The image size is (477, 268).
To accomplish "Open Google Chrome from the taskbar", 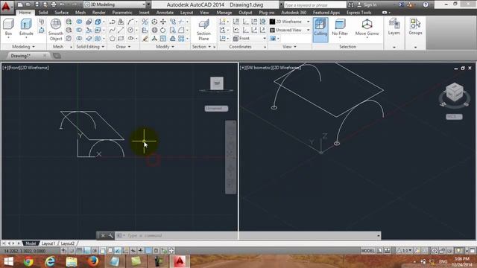I will (x=28, y=261).
